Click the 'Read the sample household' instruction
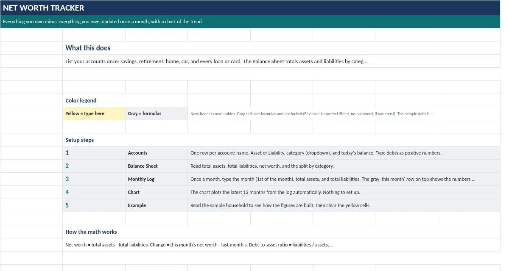This screenshot has width=509, height=271. (344, 205)
